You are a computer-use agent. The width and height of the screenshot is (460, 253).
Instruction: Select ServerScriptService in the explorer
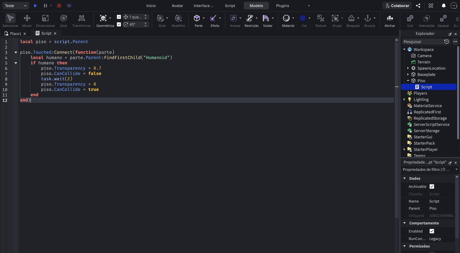[431, 124]
